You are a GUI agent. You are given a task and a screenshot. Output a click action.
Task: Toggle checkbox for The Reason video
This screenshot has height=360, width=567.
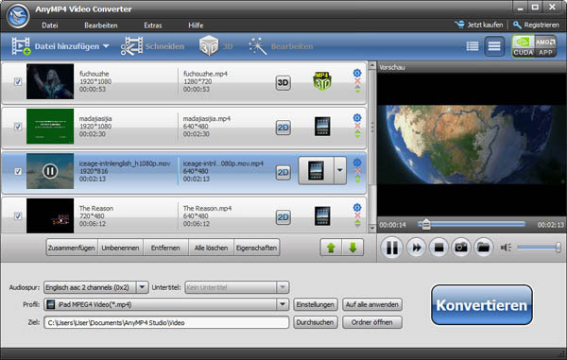click(x=18, y=216)
